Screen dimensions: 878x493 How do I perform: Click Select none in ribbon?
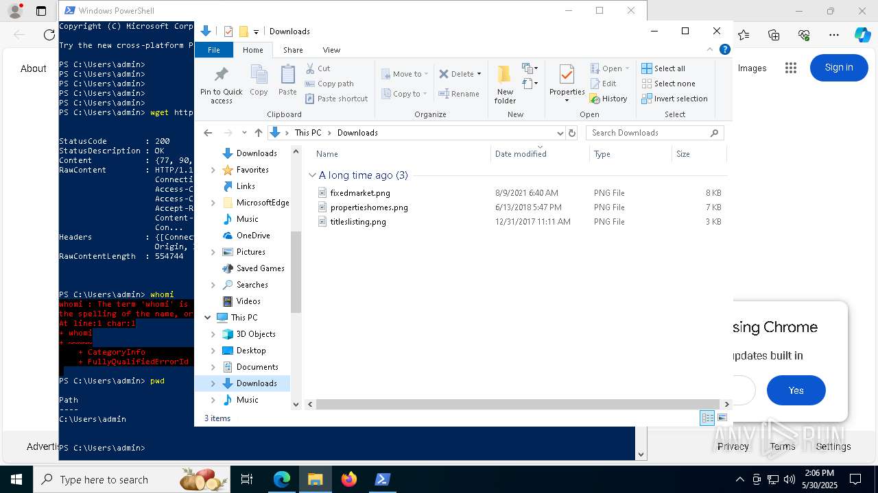coord(669,84)
